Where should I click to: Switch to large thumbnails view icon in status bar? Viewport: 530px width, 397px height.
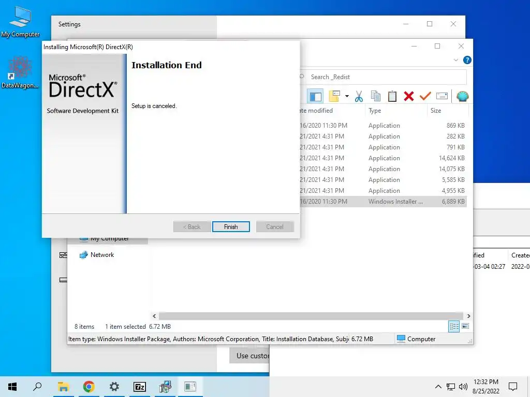tap(465, 326)
